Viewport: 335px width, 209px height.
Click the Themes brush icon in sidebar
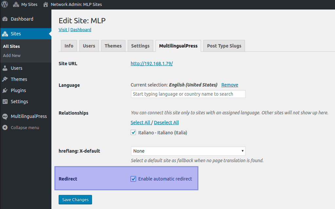pyautogui.click(x=5, y=79)
